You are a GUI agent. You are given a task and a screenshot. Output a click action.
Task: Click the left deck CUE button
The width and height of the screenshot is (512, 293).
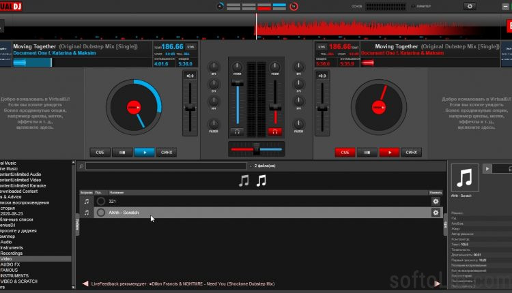coord(100,152)
